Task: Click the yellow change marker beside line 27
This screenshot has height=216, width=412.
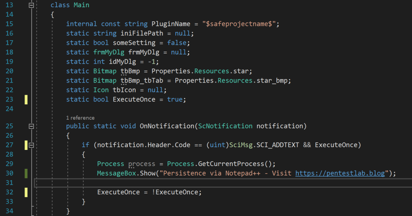Action: [x=26, y=145]
